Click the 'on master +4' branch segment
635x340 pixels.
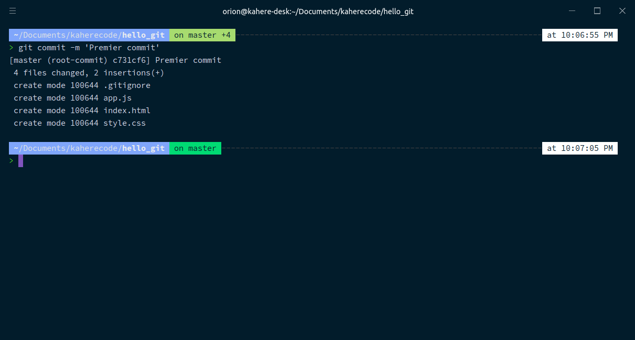pos(202,35)
